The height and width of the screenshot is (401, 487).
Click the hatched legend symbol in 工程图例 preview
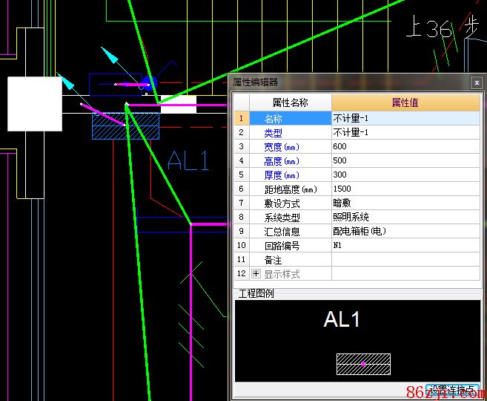pos(363,364)
